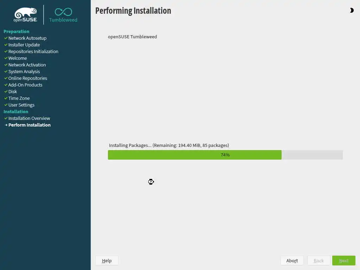Screen dimensions: 360x270
Task: Select User Settings sidebar step
Action: coord(21,105)
